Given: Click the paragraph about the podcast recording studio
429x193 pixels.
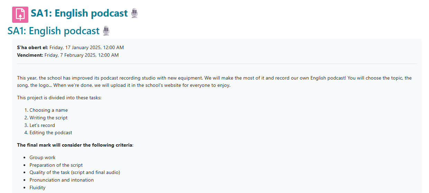Looking at the screenshot, I should (x=214, y=82).
